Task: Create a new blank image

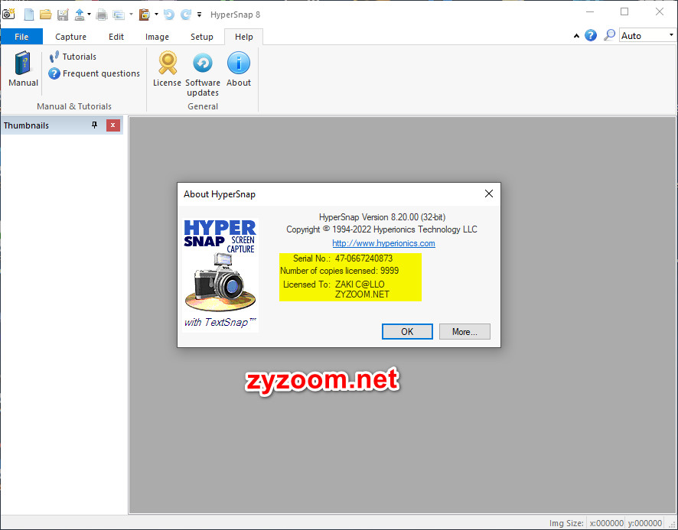Action: click(x=28, y=15)
